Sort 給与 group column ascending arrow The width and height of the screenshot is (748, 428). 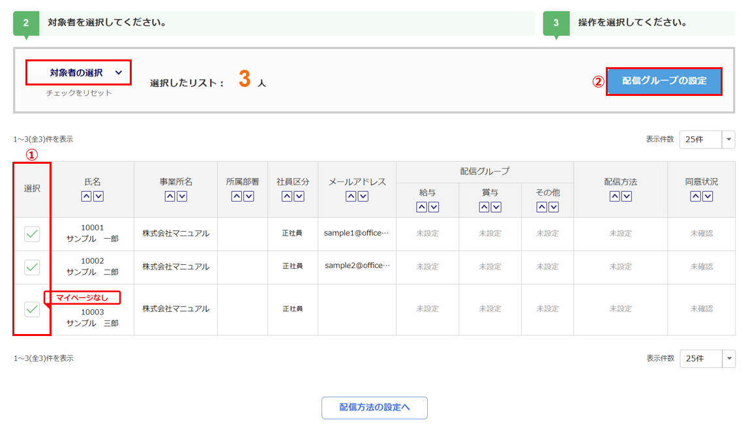[421, 207]
